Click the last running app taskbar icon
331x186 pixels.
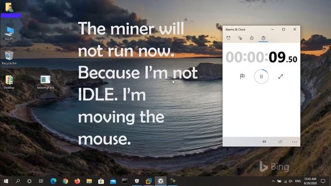point(173,181)
